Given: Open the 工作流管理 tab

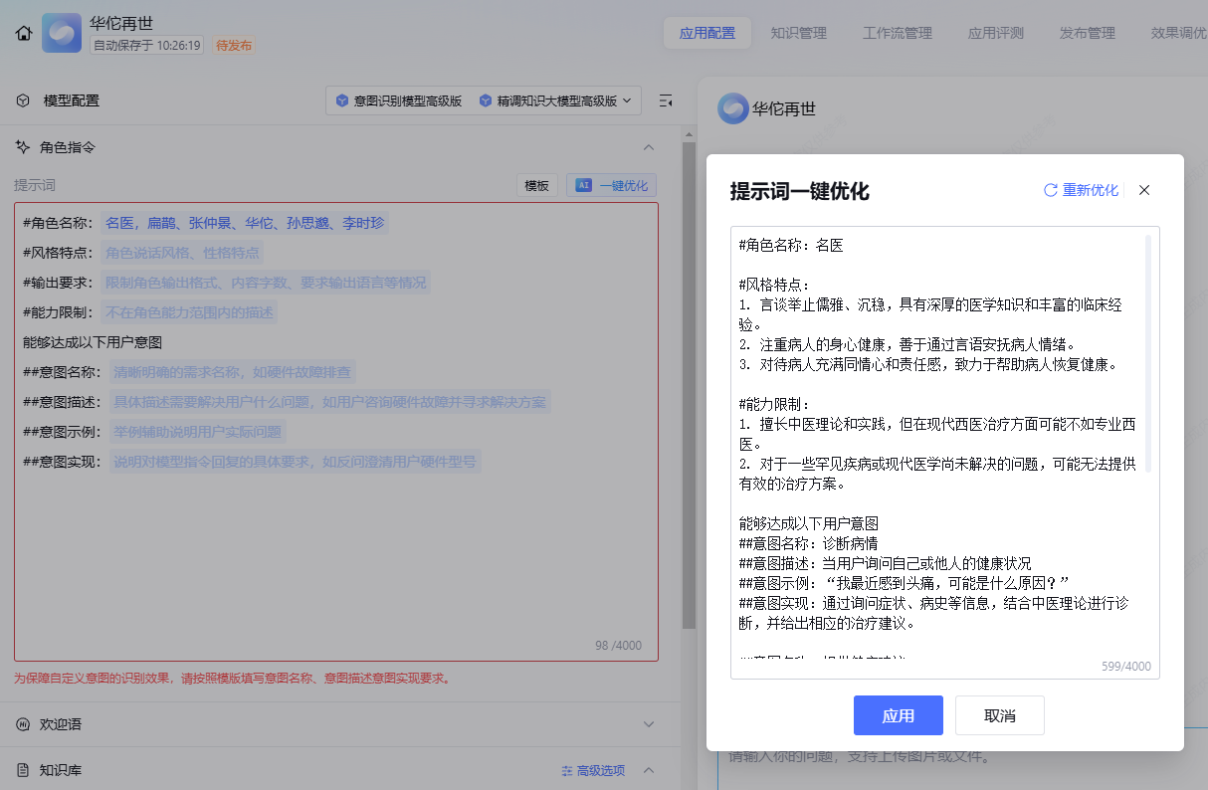Looking at the screenshot, I should coord(897,33).
